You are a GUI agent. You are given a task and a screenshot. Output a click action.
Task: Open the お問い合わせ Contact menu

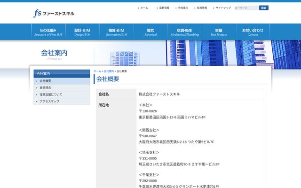(x=253, y=32)
